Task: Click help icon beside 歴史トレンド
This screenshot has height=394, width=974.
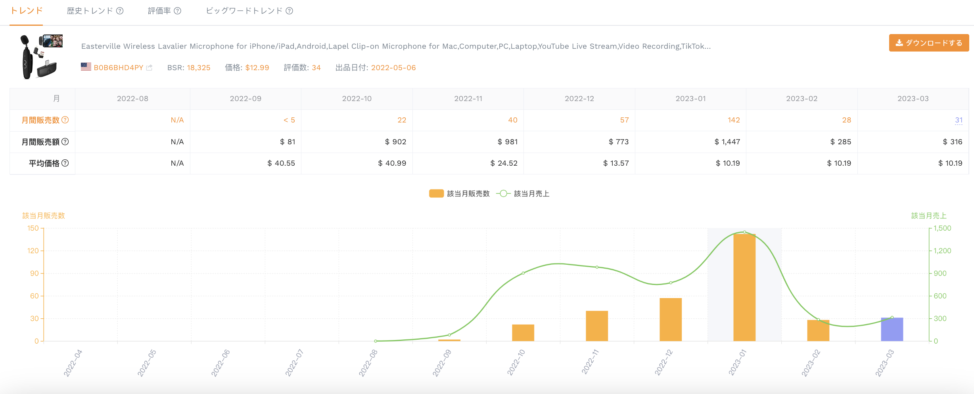Action: (120, 11)
